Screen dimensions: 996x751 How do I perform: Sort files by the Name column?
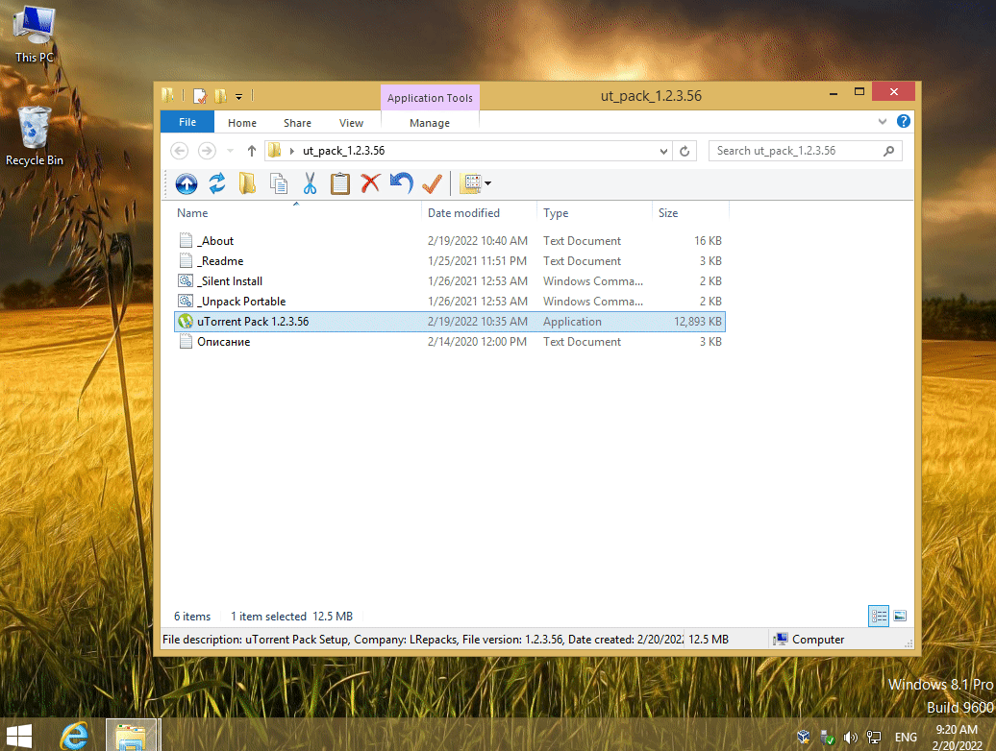297,213
